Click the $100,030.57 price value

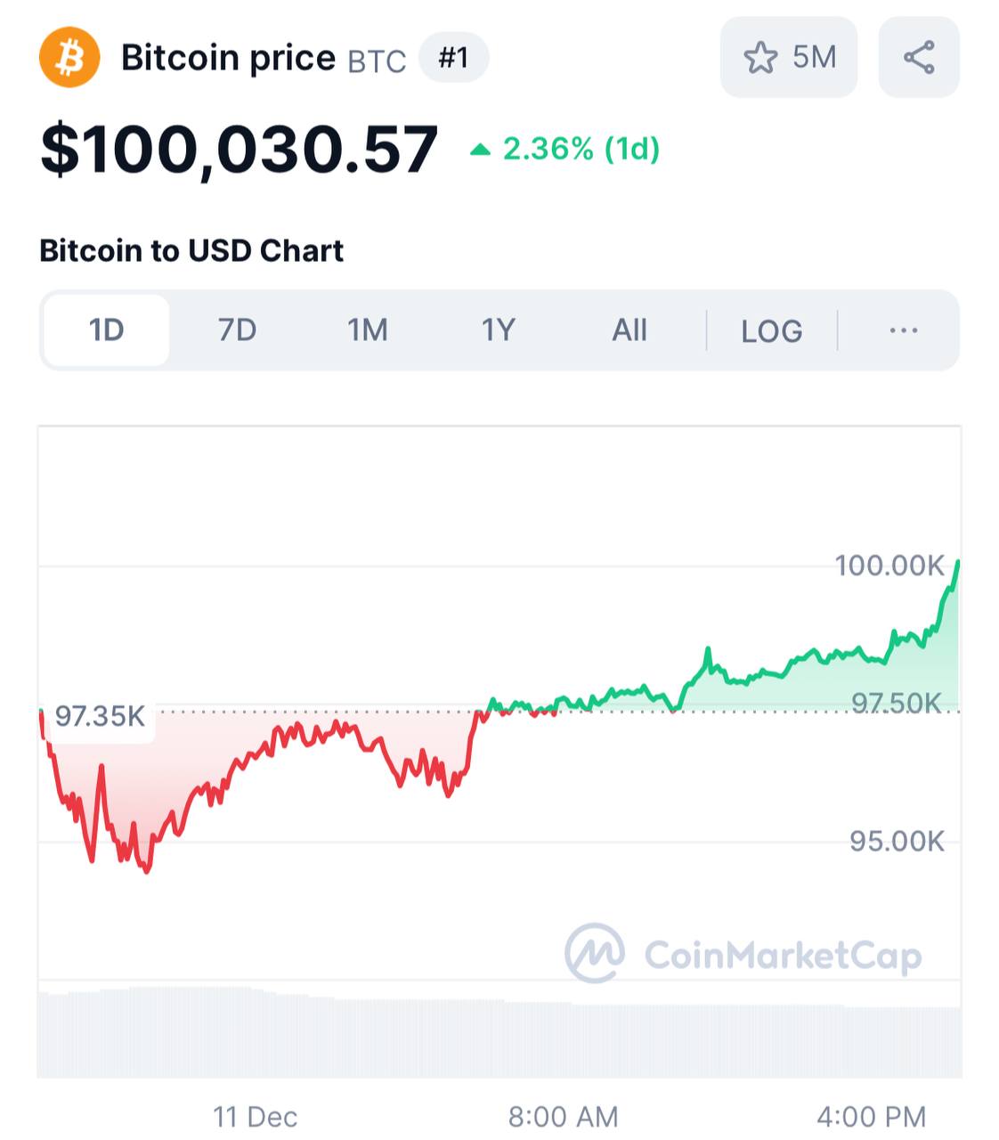point(239,149)
